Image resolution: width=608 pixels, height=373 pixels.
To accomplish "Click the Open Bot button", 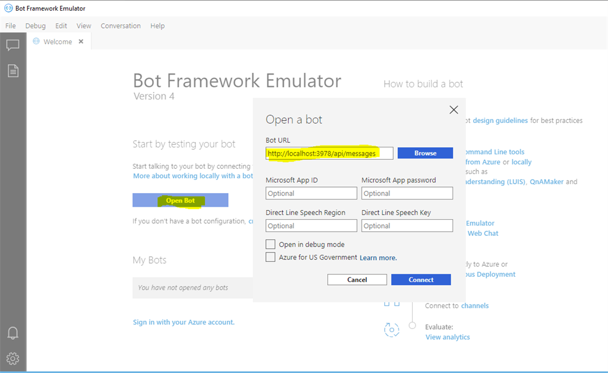I will tap(180, 200).
